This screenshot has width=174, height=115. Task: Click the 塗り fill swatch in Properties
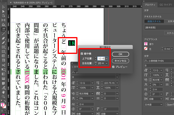pos(146,44)
